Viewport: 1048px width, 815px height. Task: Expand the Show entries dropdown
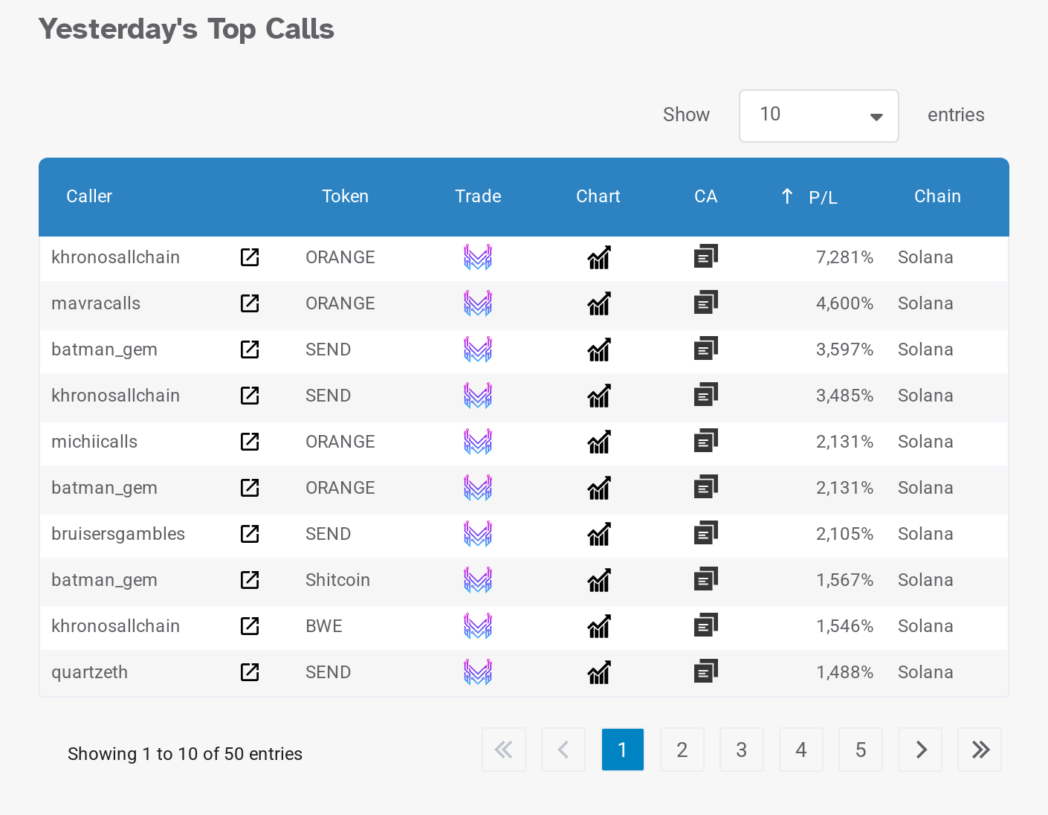click(818, 116)
